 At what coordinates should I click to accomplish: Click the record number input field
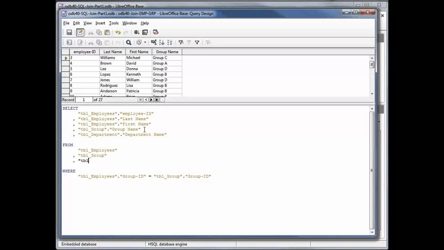[x=84, y=100]
